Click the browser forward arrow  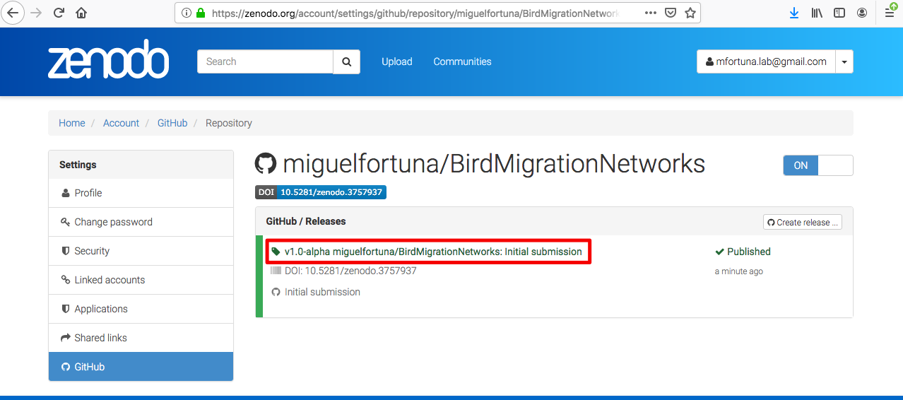point(37,13)
